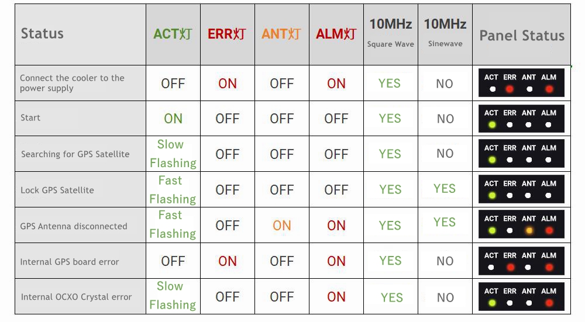
Task: Click the Status header label
Action: [x=42, y=34]
